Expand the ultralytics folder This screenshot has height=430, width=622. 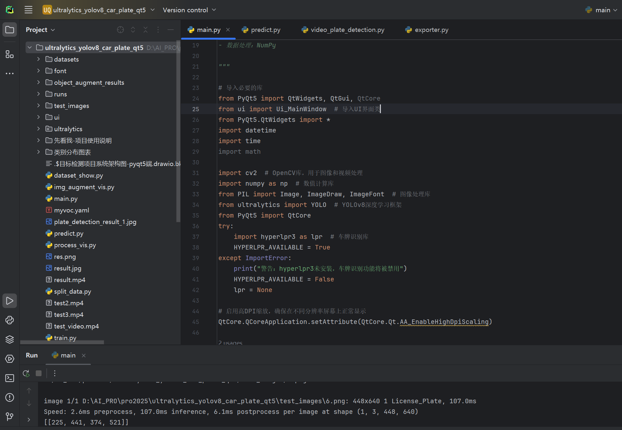pyautogui.click(x=38, y=129)
